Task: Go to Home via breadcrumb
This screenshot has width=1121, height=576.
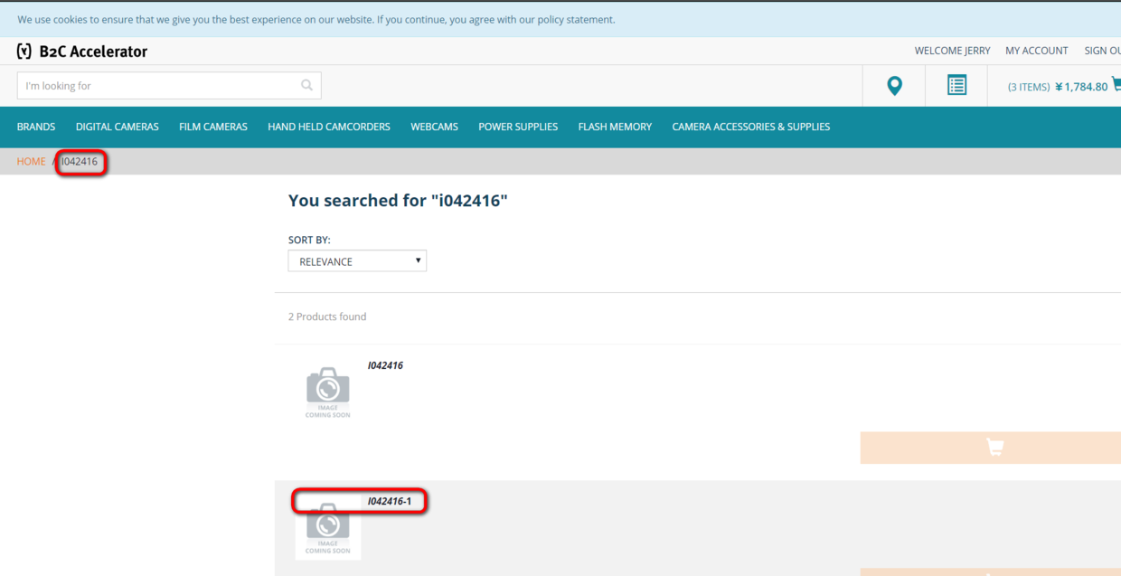Action: coord(31,161)
